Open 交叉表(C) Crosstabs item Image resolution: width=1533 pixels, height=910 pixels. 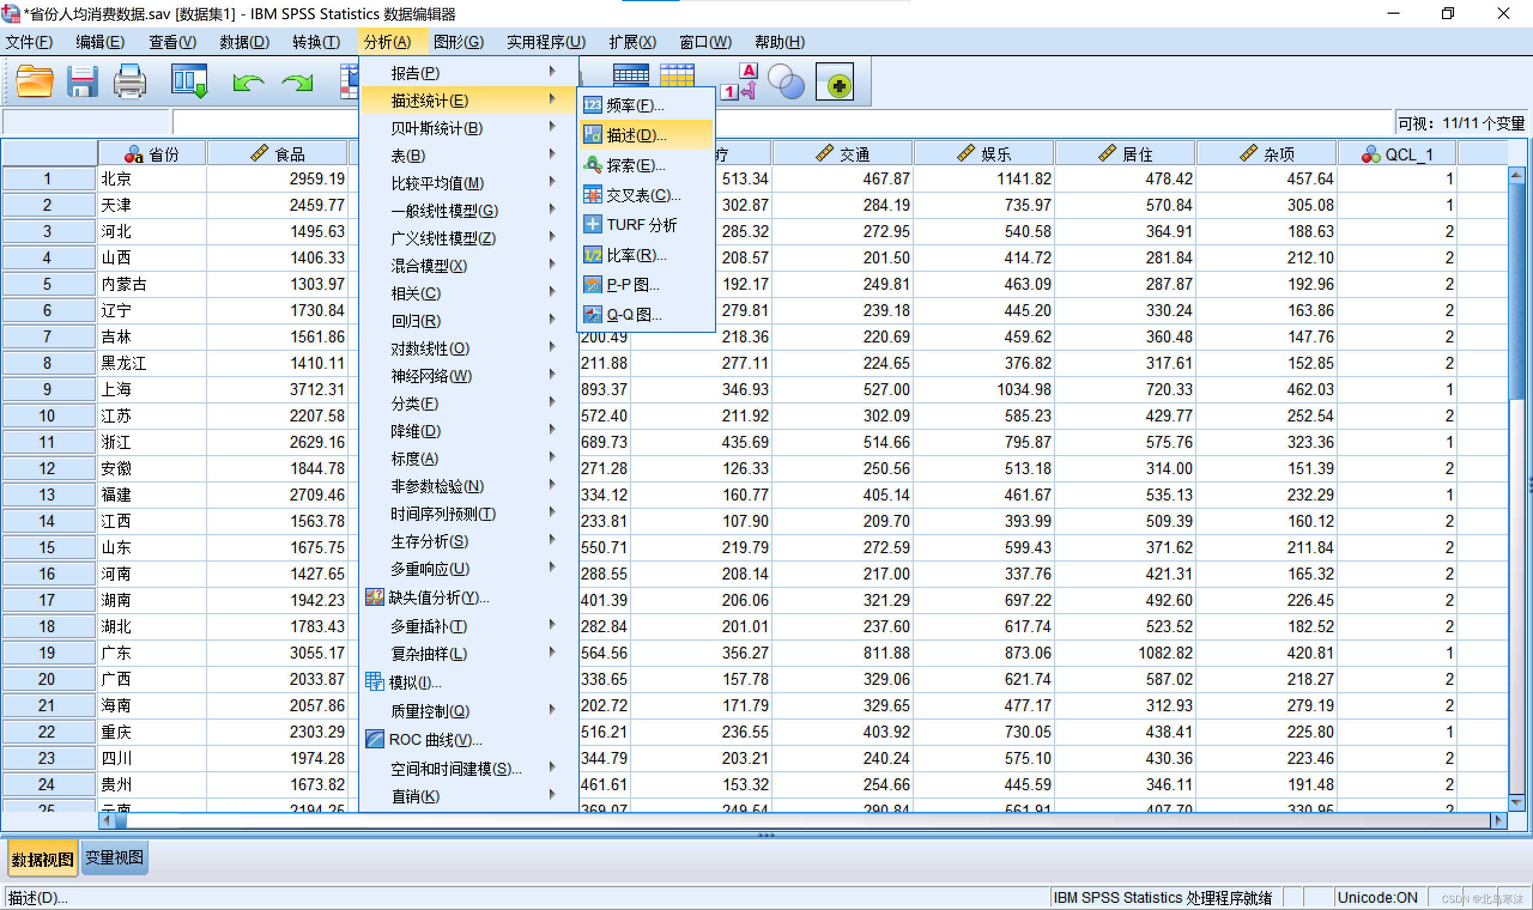pyautogui.click(x=646, y=195)
